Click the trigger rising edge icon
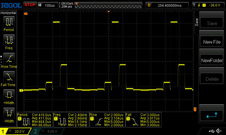This screenshot has height=135, width=226. [x=199, y=5]
